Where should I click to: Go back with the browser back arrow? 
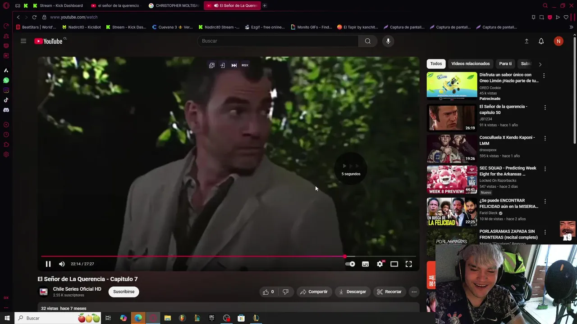tap(18, 17)
